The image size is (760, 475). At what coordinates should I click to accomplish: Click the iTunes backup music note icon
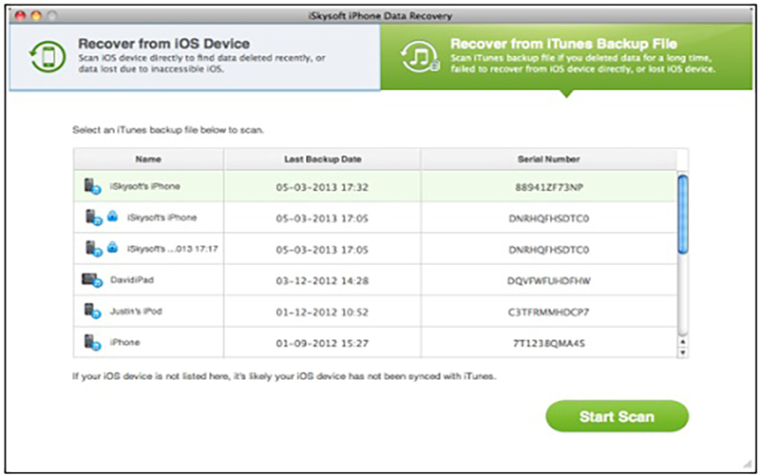[420, 57]
